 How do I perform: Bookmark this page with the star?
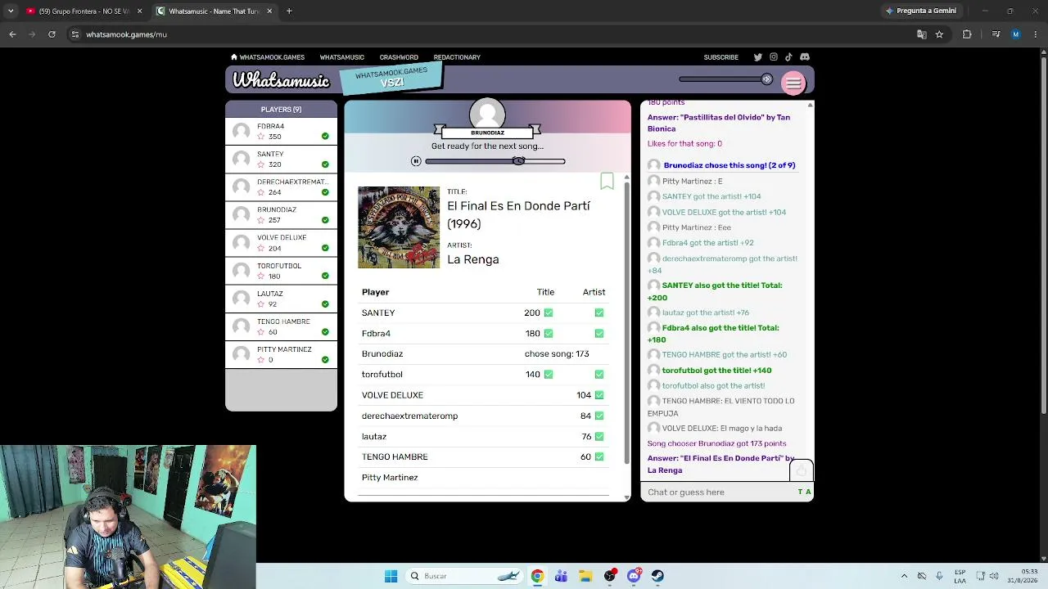click(939, 34)
